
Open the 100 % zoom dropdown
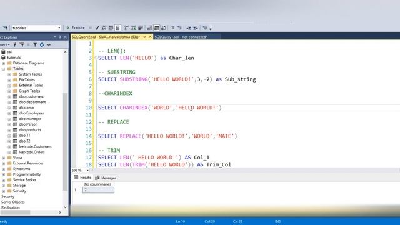87,170
